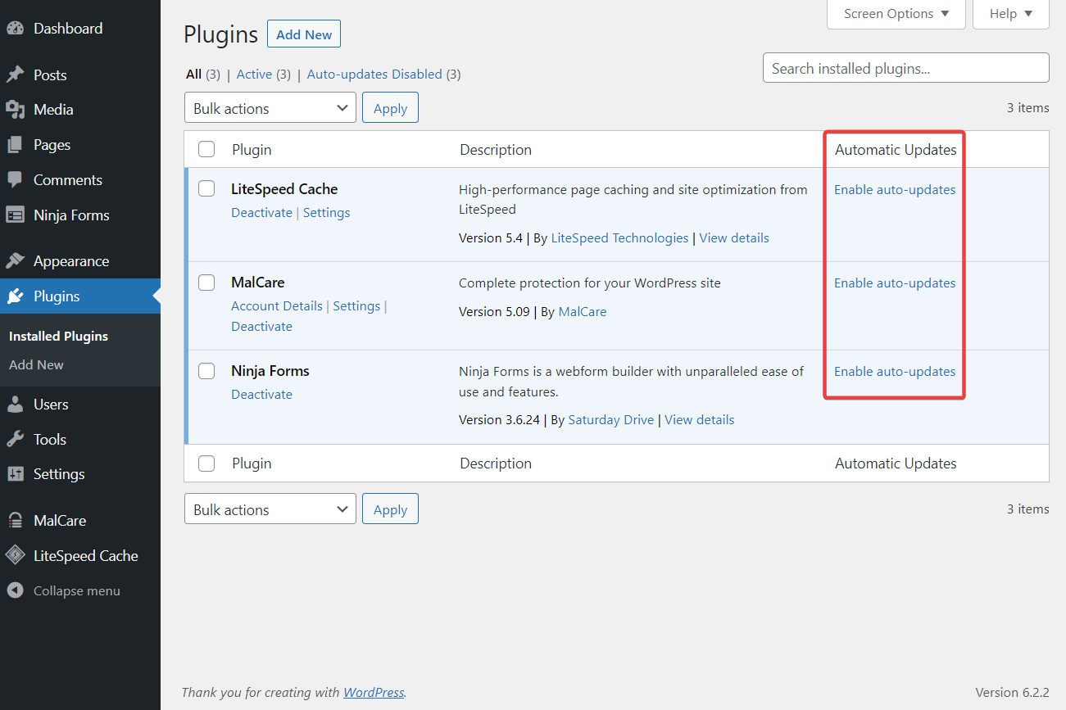This screenshot has width=1066, height=710.
Task: Open Add New plugin submenu item
Action: click(36, 365)
